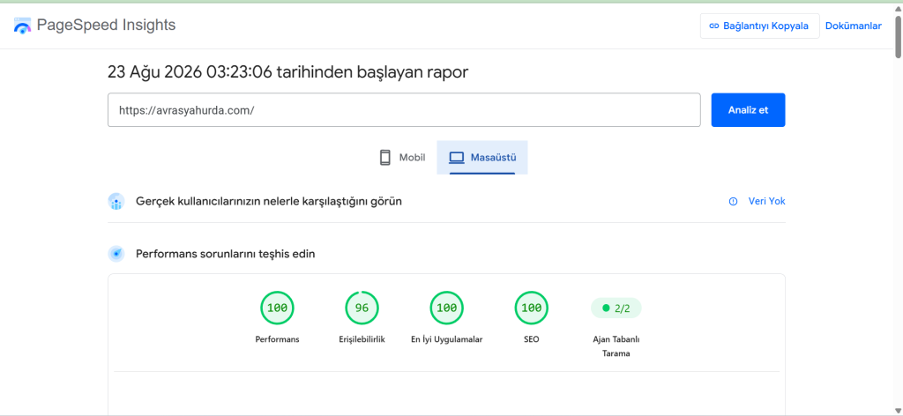Screen dimensions: 903x416
Task: Open the Dokümanlar link
Action: coord(854,26)
